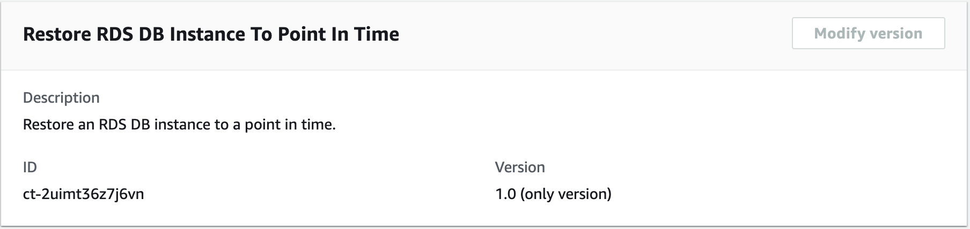
Task: Click the word "version" on the Modify button
Action: click(895, 33)
